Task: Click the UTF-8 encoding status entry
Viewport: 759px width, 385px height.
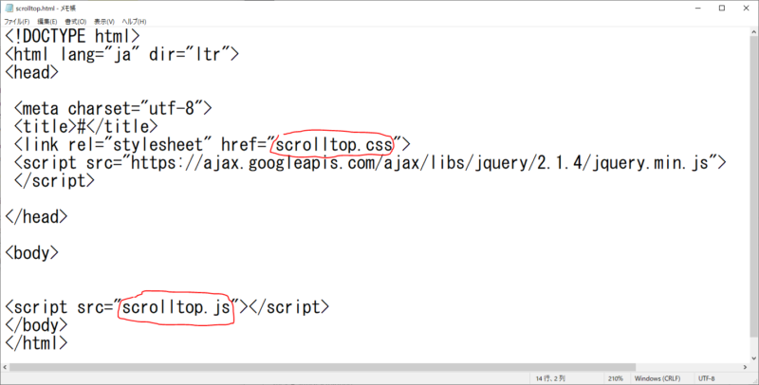Action: click(706, 378)
